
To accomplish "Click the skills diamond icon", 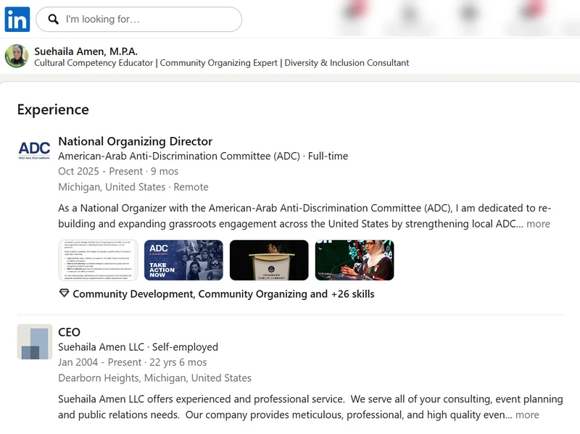I will [64, 293].
